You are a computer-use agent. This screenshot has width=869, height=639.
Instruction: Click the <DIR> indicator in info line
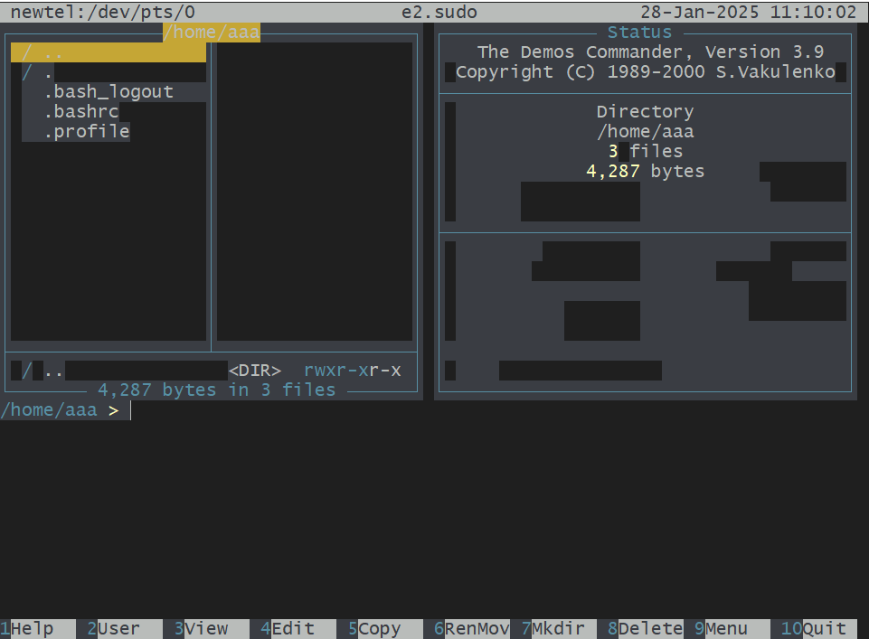pos(255,371)
